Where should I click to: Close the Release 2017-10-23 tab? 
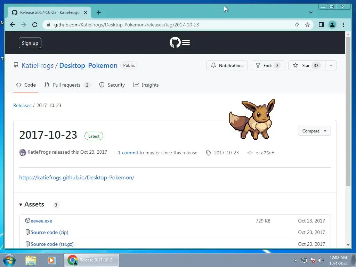pos(86,13)
